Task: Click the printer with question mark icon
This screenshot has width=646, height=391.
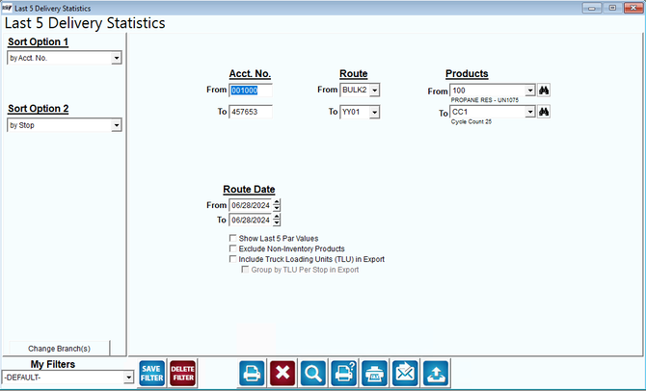Action: point(344,374)
